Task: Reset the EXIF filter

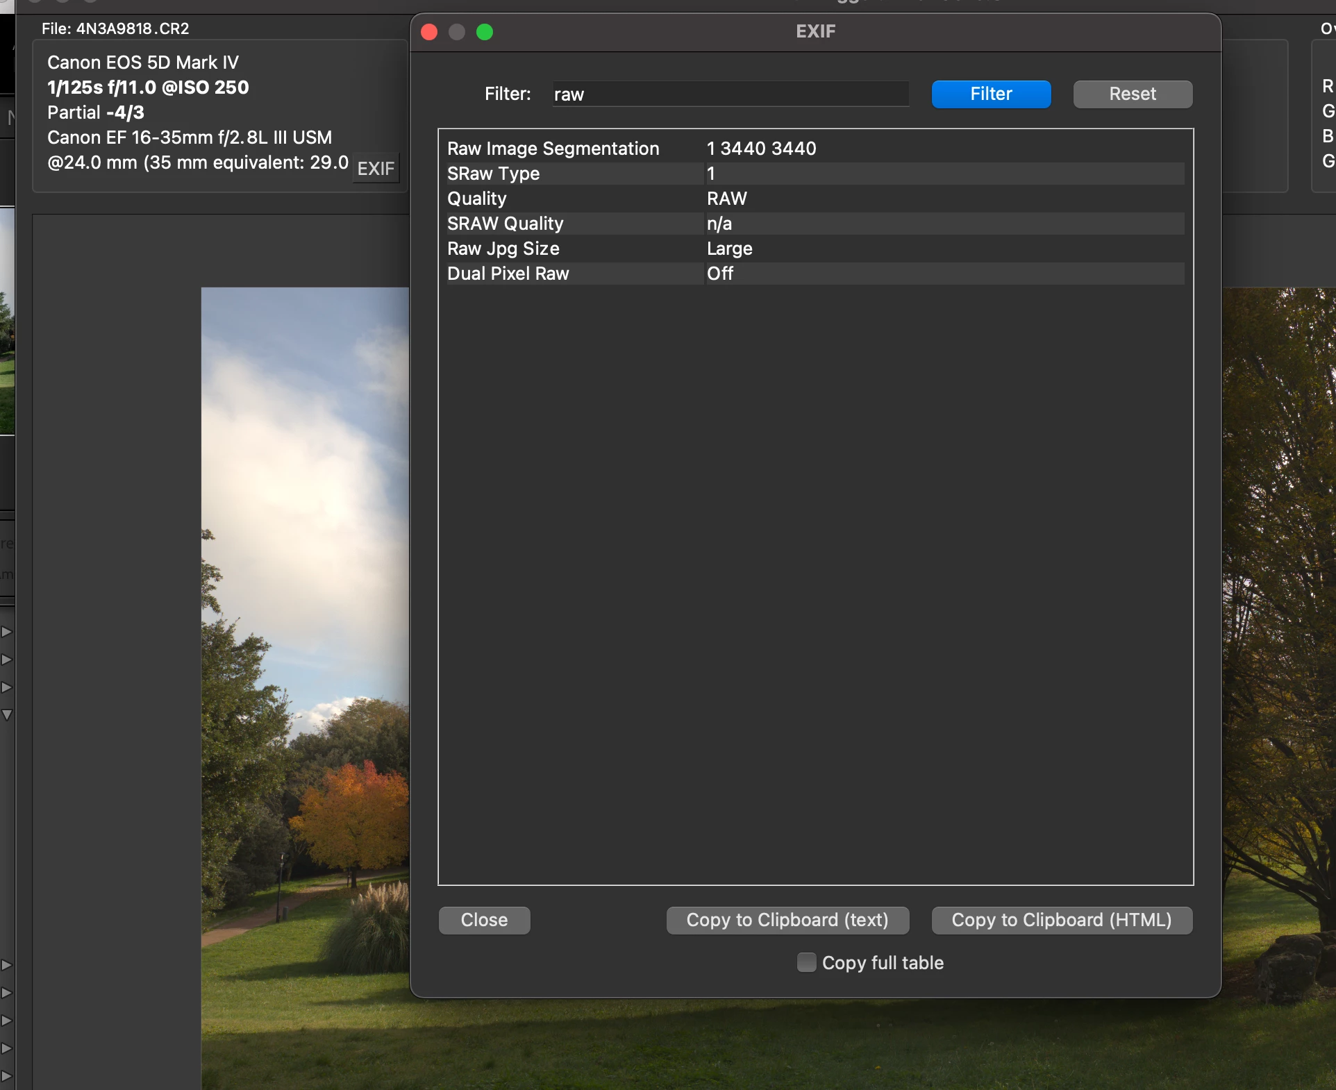Action: (x=1132, y=94)
